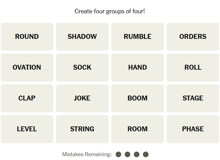
Task: Click the ROLL tile
Action: click(x=193, y=68)
